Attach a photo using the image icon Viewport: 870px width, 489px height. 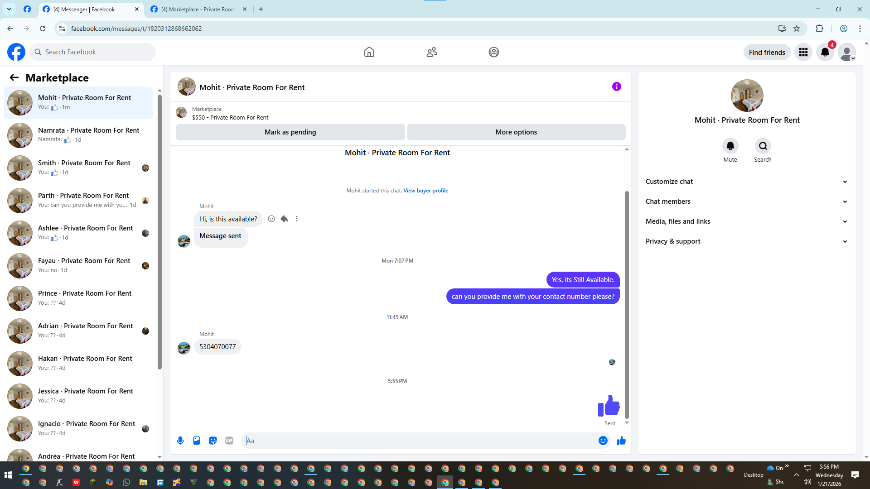[197, 441]
